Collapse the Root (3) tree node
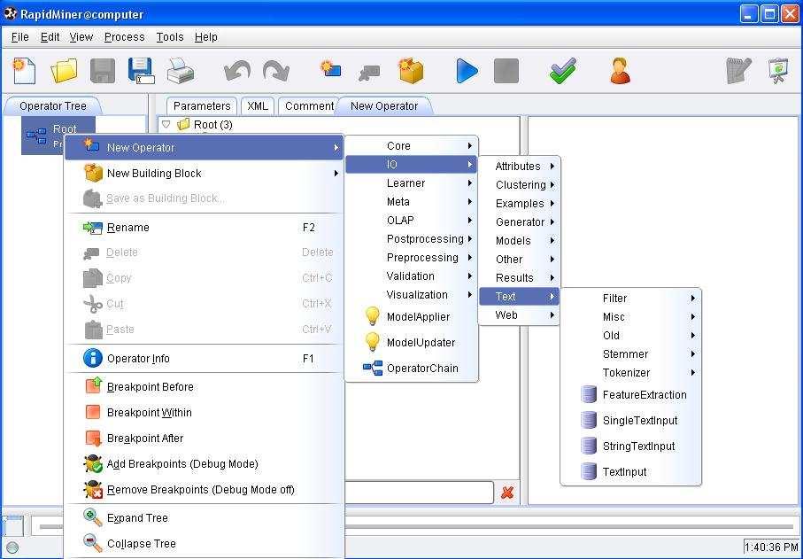The width and height of the screenshot is (803, 559). pyautogui.click(x=166, y=124)
